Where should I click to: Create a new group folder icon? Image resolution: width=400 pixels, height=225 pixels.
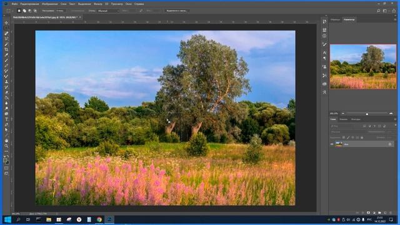[379, 212]
